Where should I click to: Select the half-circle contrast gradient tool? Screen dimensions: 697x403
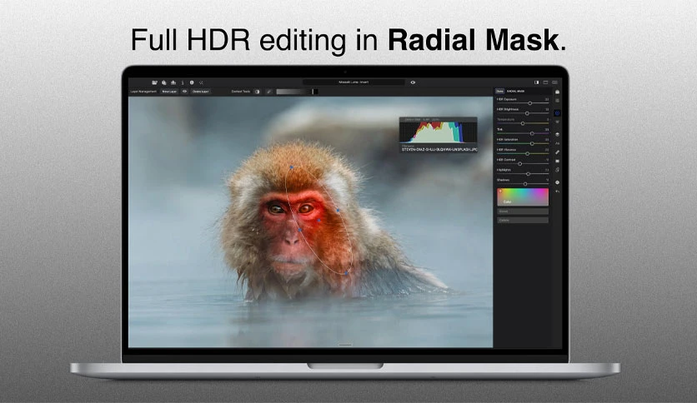(258, 92)
